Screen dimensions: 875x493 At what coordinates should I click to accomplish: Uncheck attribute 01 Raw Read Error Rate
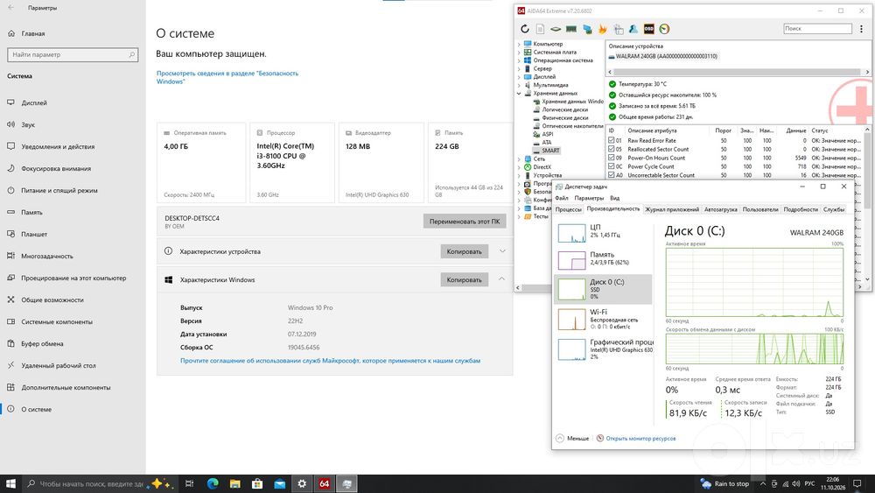click(x=611, y=141)
